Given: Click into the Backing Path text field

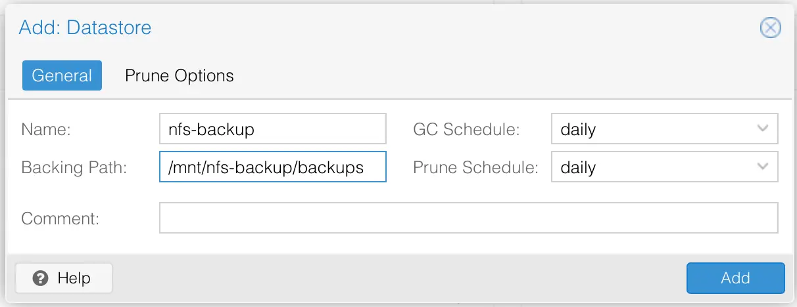Looking at the screenshot, I should (272, 167).
